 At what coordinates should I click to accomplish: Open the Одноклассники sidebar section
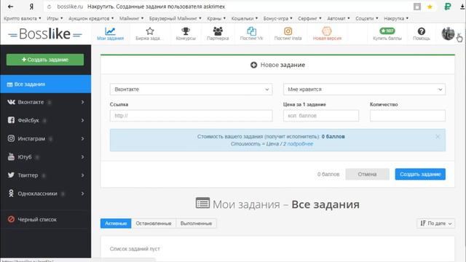(45, 194)
